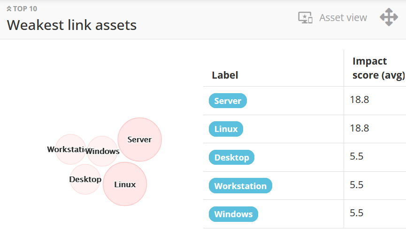This screenshot has width=406, height=242.
Task: Select the Linux bubble in the chart
Action: click(x=125, y=184)
